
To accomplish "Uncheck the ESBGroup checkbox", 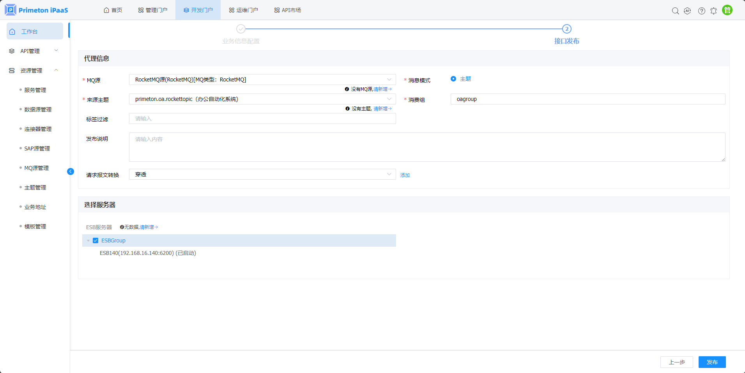I will tap(96, 240).
